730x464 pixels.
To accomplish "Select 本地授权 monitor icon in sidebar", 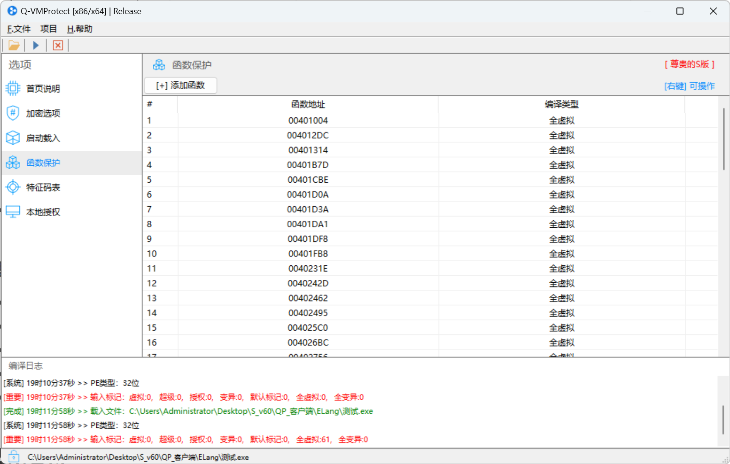I will pyautogui.click(x=13, y=212).
